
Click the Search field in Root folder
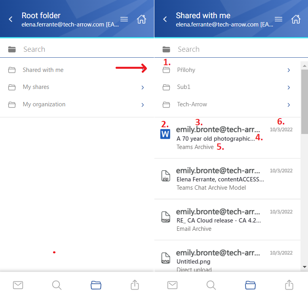pos(77,49)
